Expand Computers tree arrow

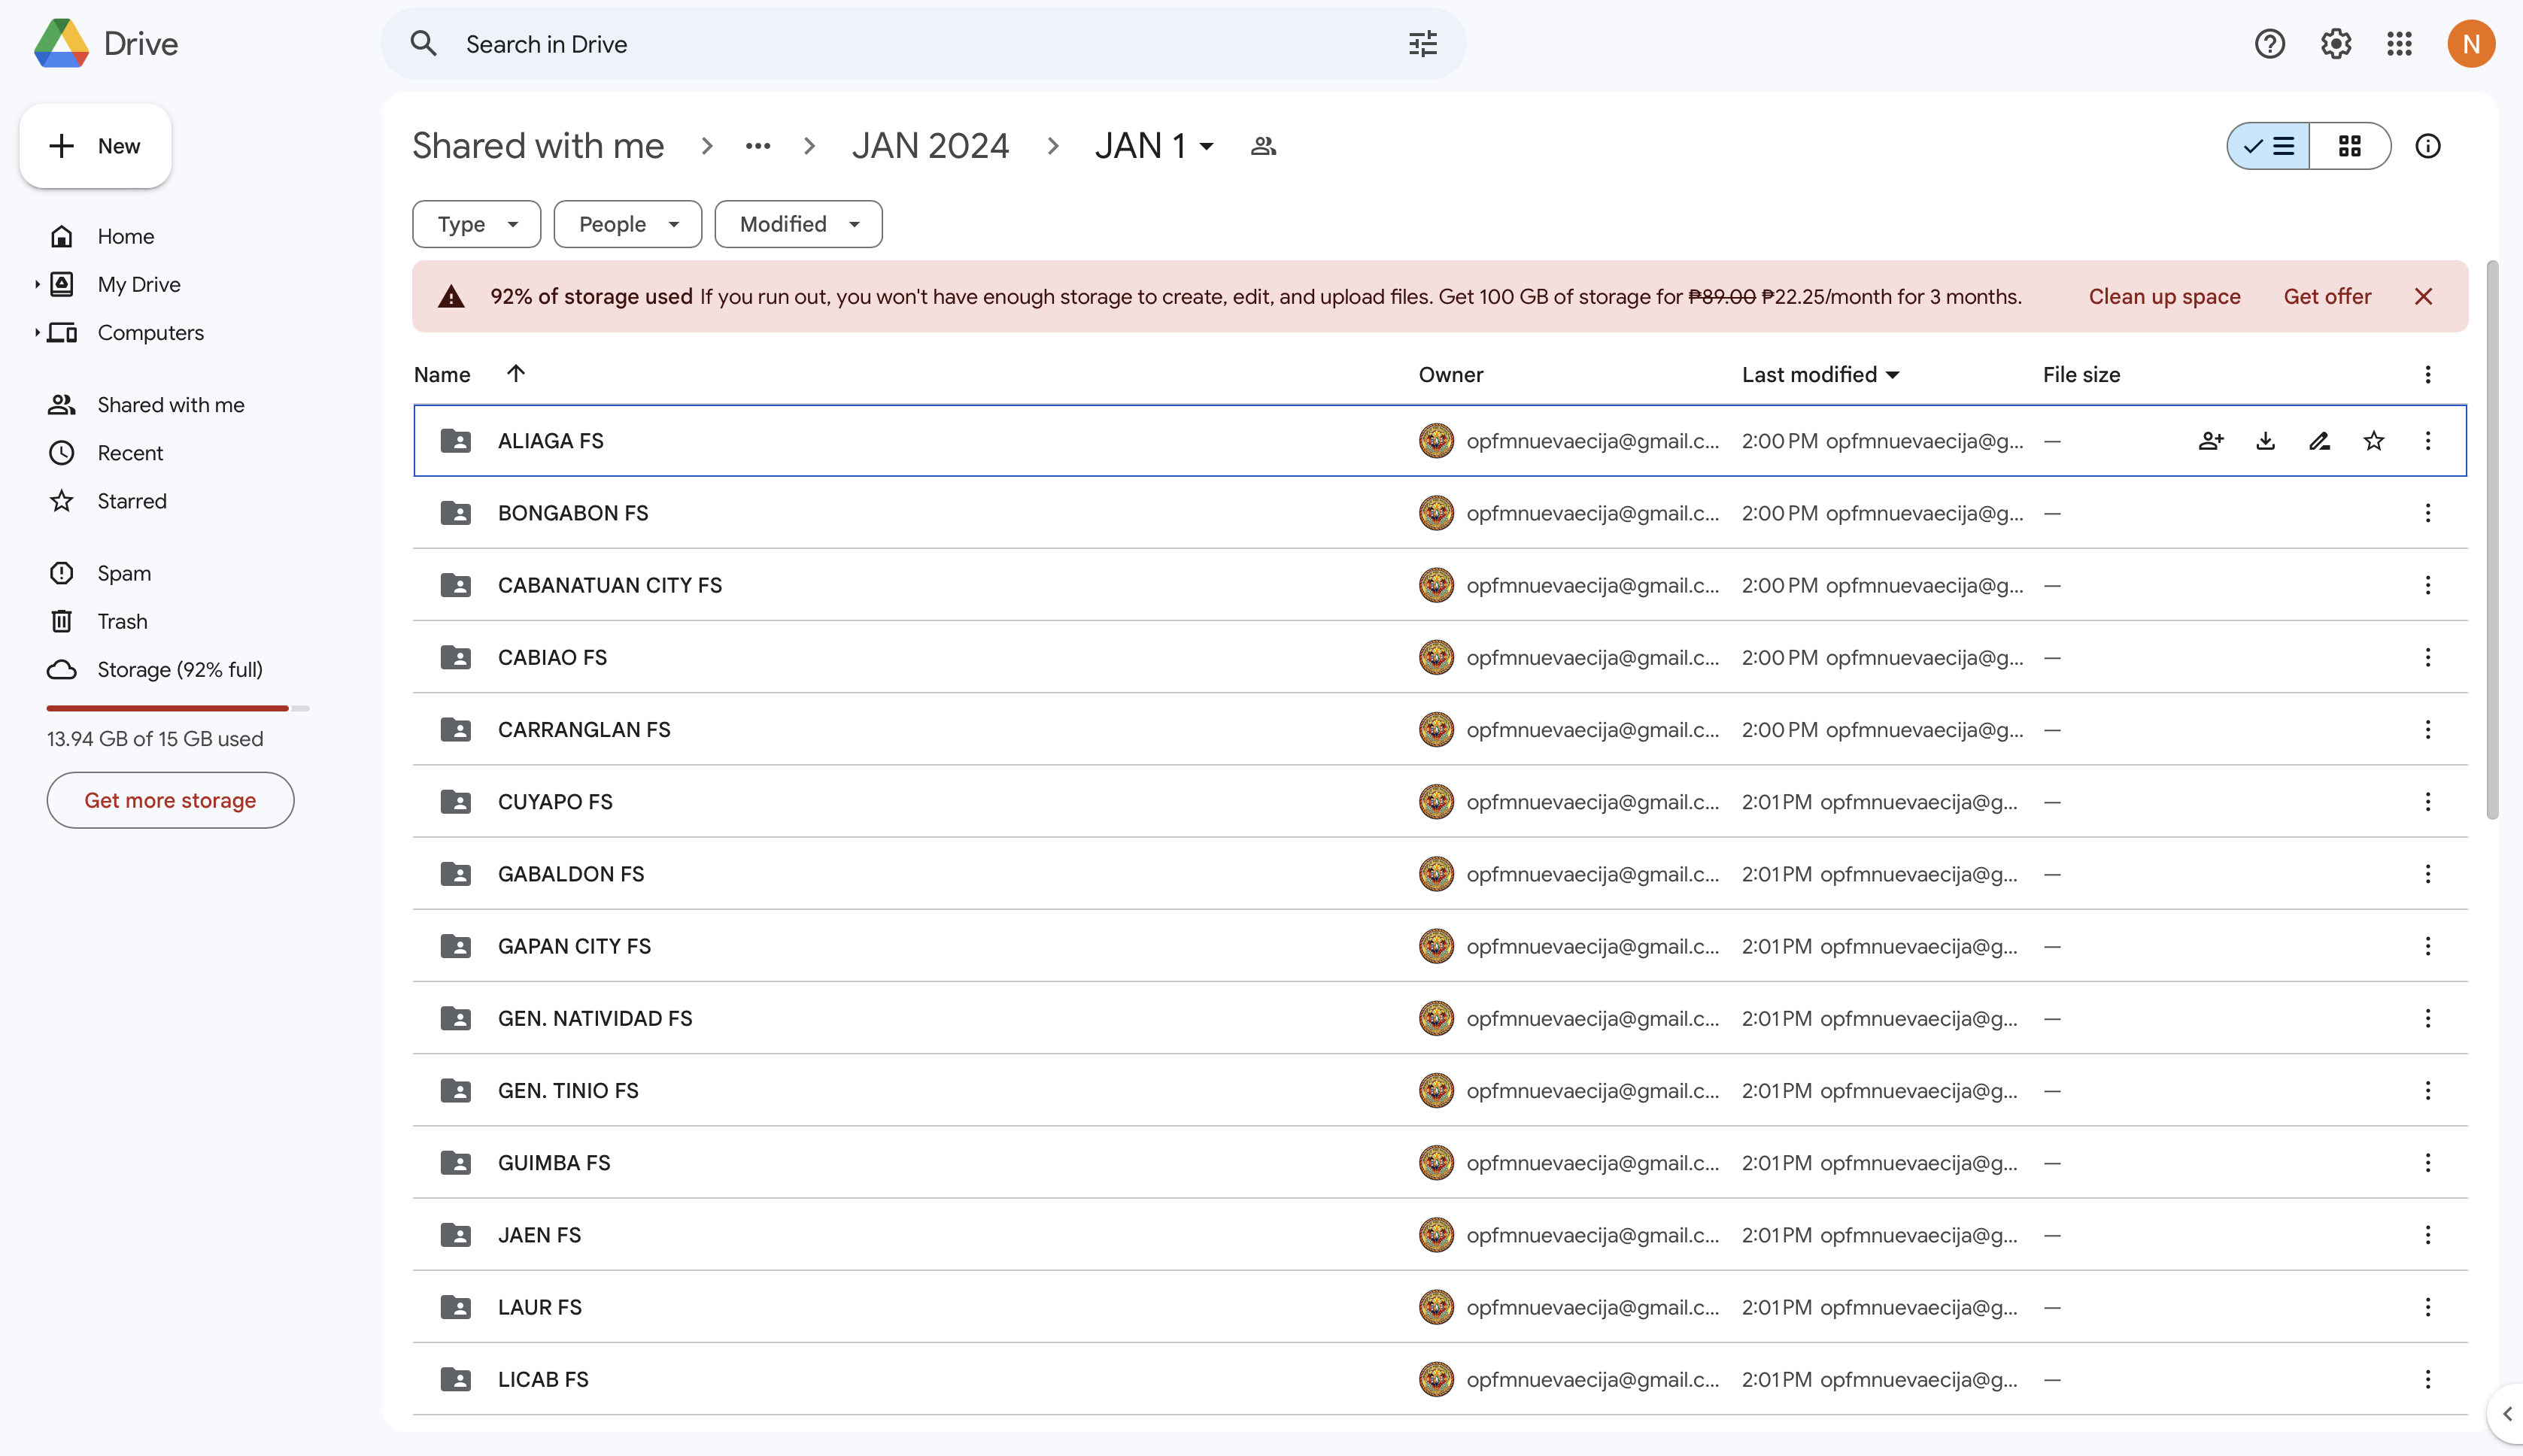(37, 332)
